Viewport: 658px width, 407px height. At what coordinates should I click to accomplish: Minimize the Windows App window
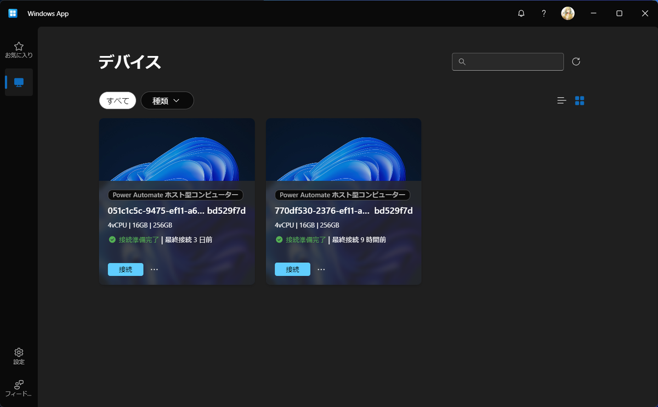click(593, 14)
